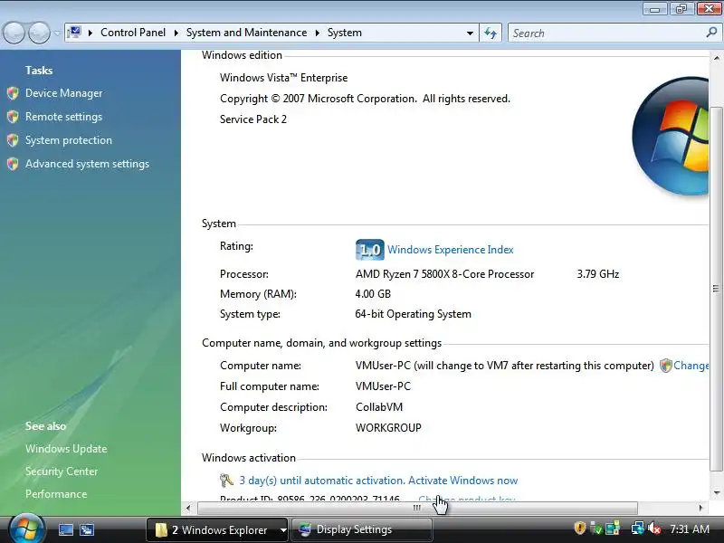Click the vertical scrollbar thumb
The image size is (724, 543).
point(716,289)
